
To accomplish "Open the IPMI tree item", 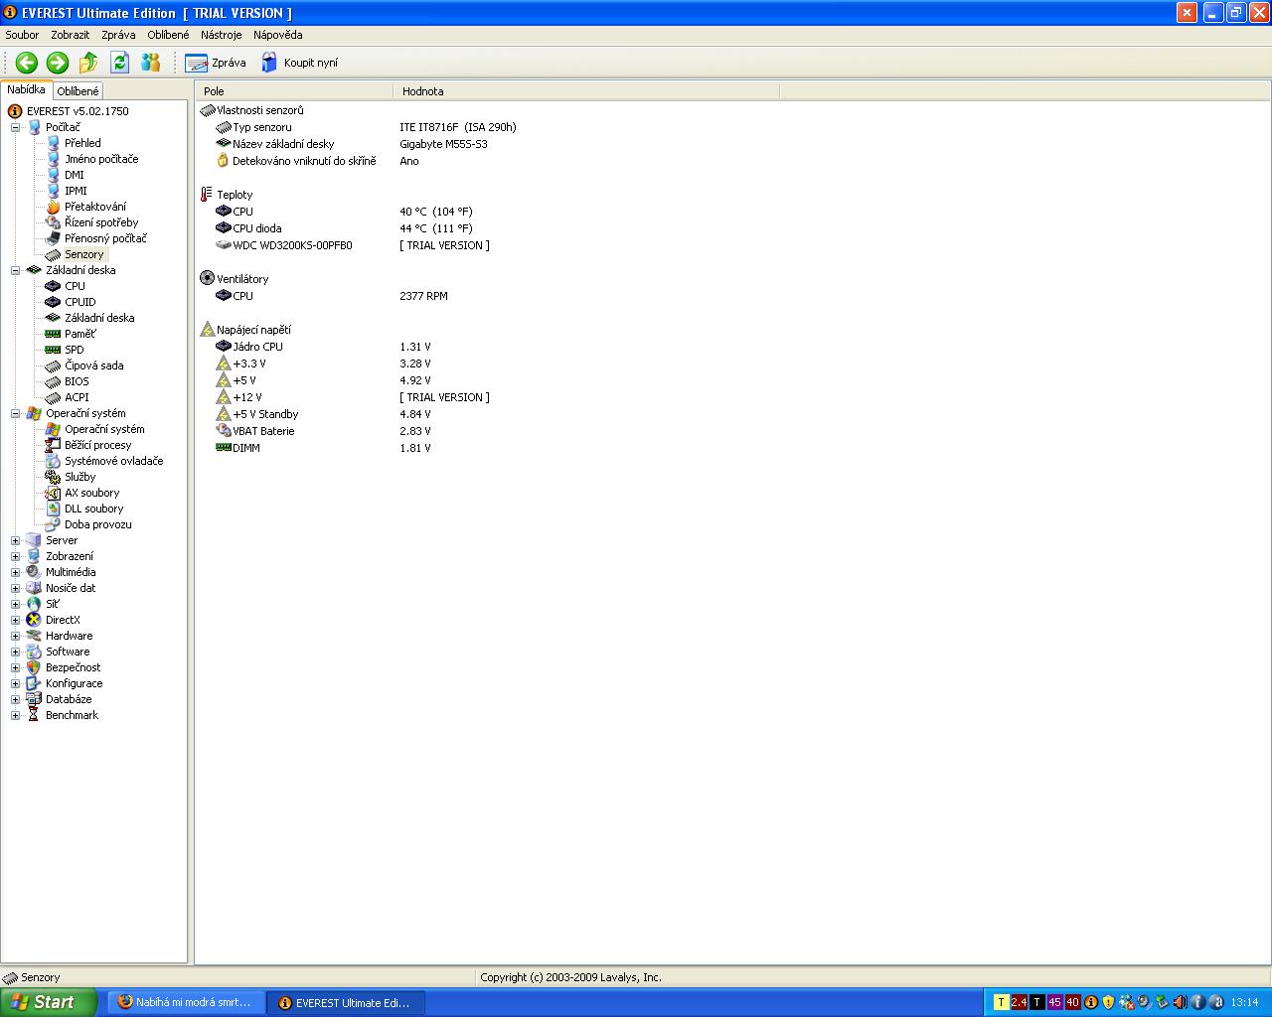I will (x=76, y=191).
